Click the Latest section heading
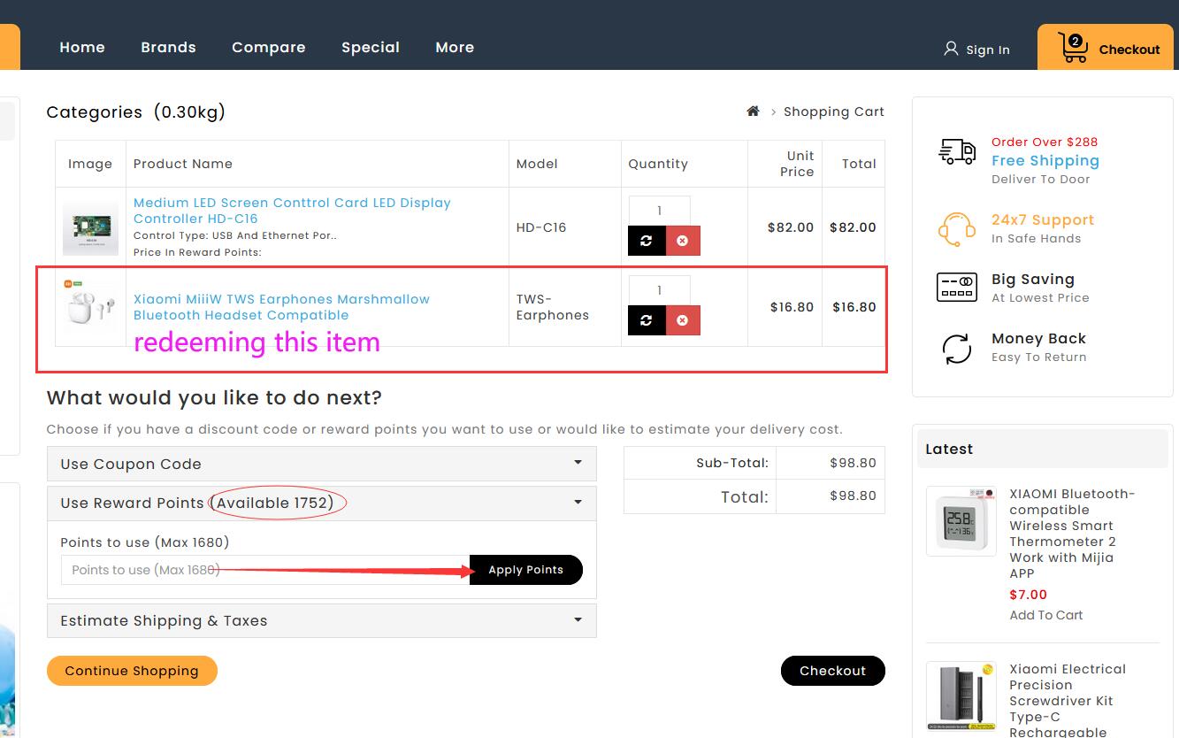Image resolution: width=1179 pixels, height=738 pixels. (949, 449)
